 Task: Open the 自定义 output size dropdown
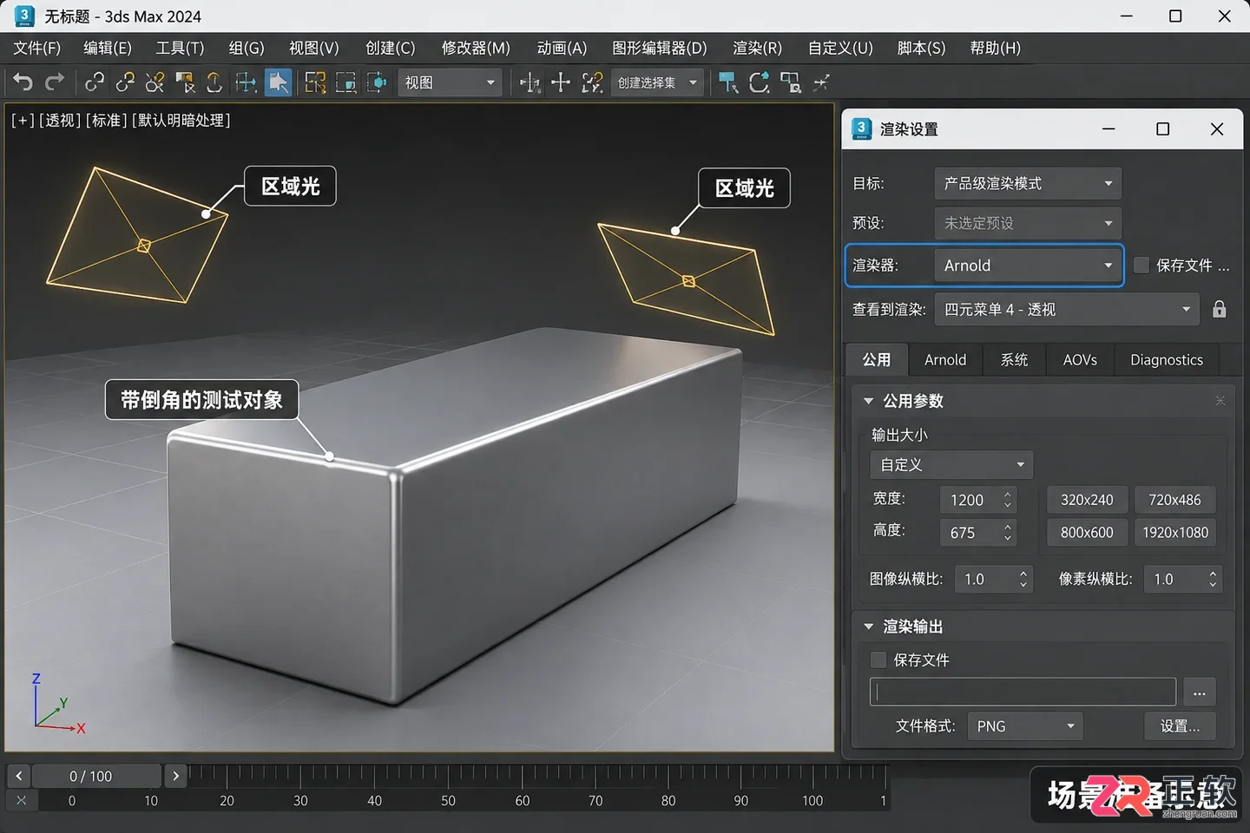tap(951, 465)
